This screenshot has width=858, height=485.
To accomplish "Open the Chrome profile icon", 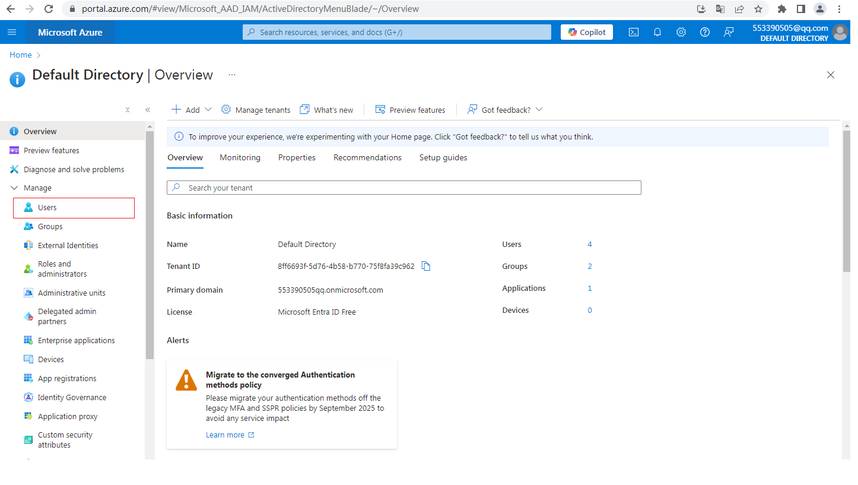I will click(x=820, y=9).
